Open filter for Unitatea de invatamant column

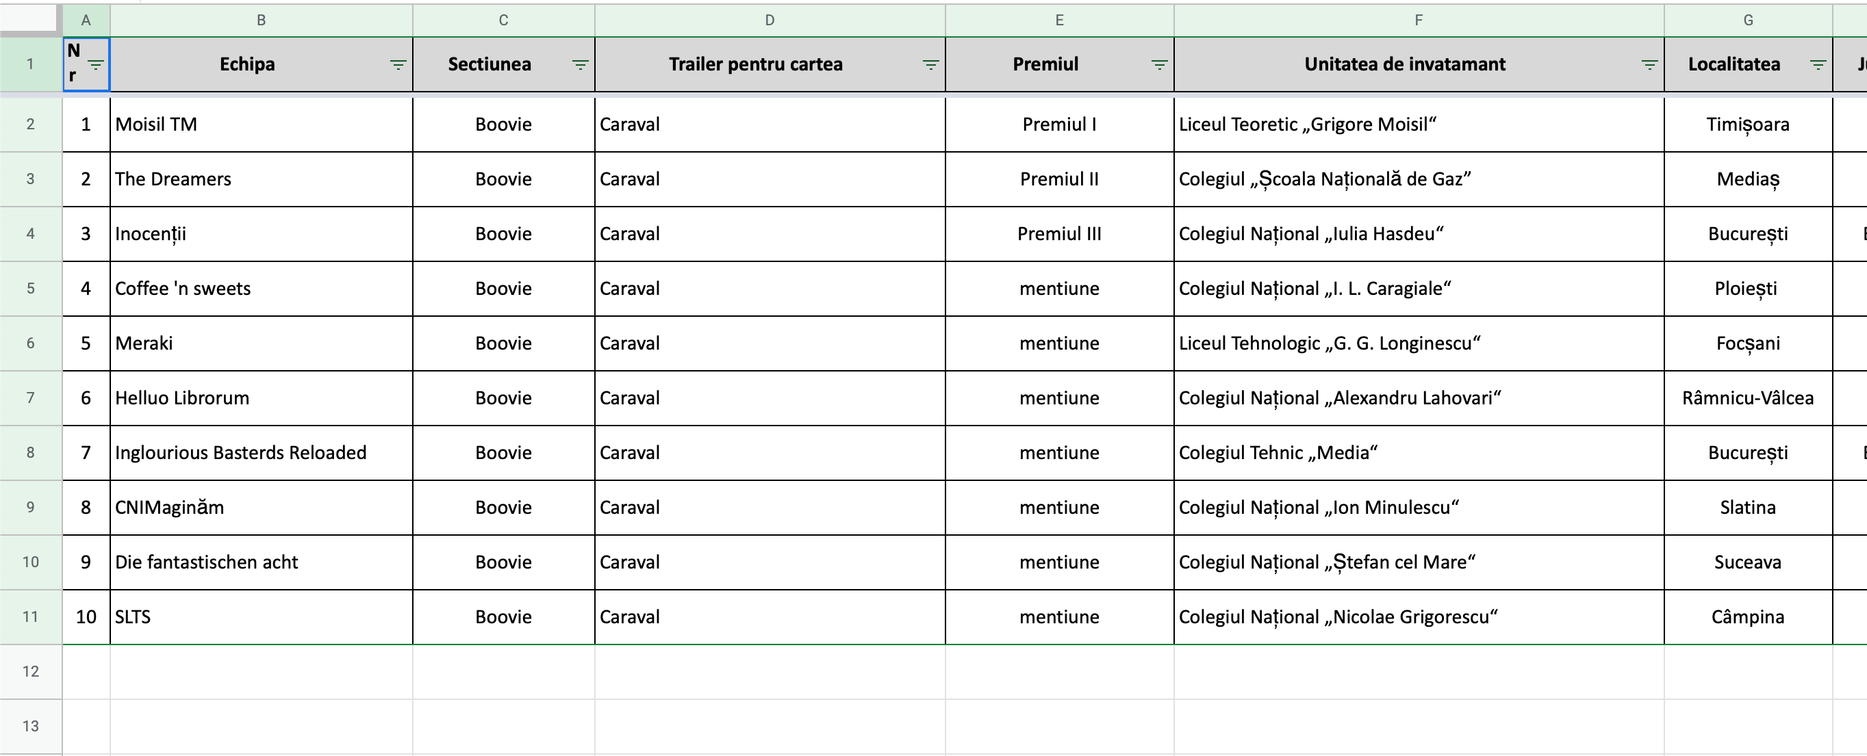(1649, 64)
